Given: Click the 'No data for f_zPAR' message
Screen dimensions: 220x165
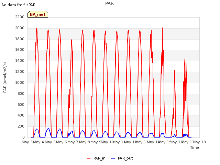Looking at the screenshot, I should (19, 5).
